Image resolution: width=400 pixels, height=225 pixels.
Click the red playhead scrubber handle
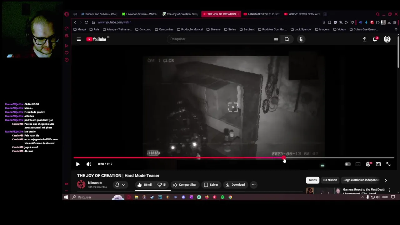pos(284,158)
